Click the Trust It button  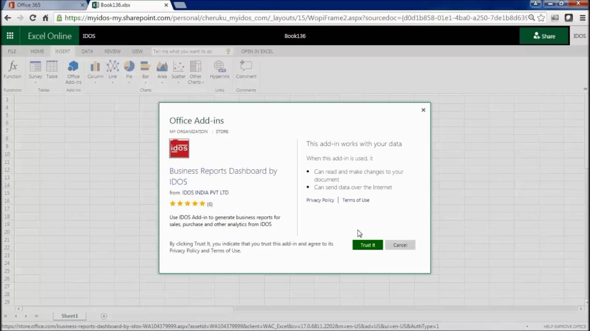pyautogui.click(x=368, y=245)
